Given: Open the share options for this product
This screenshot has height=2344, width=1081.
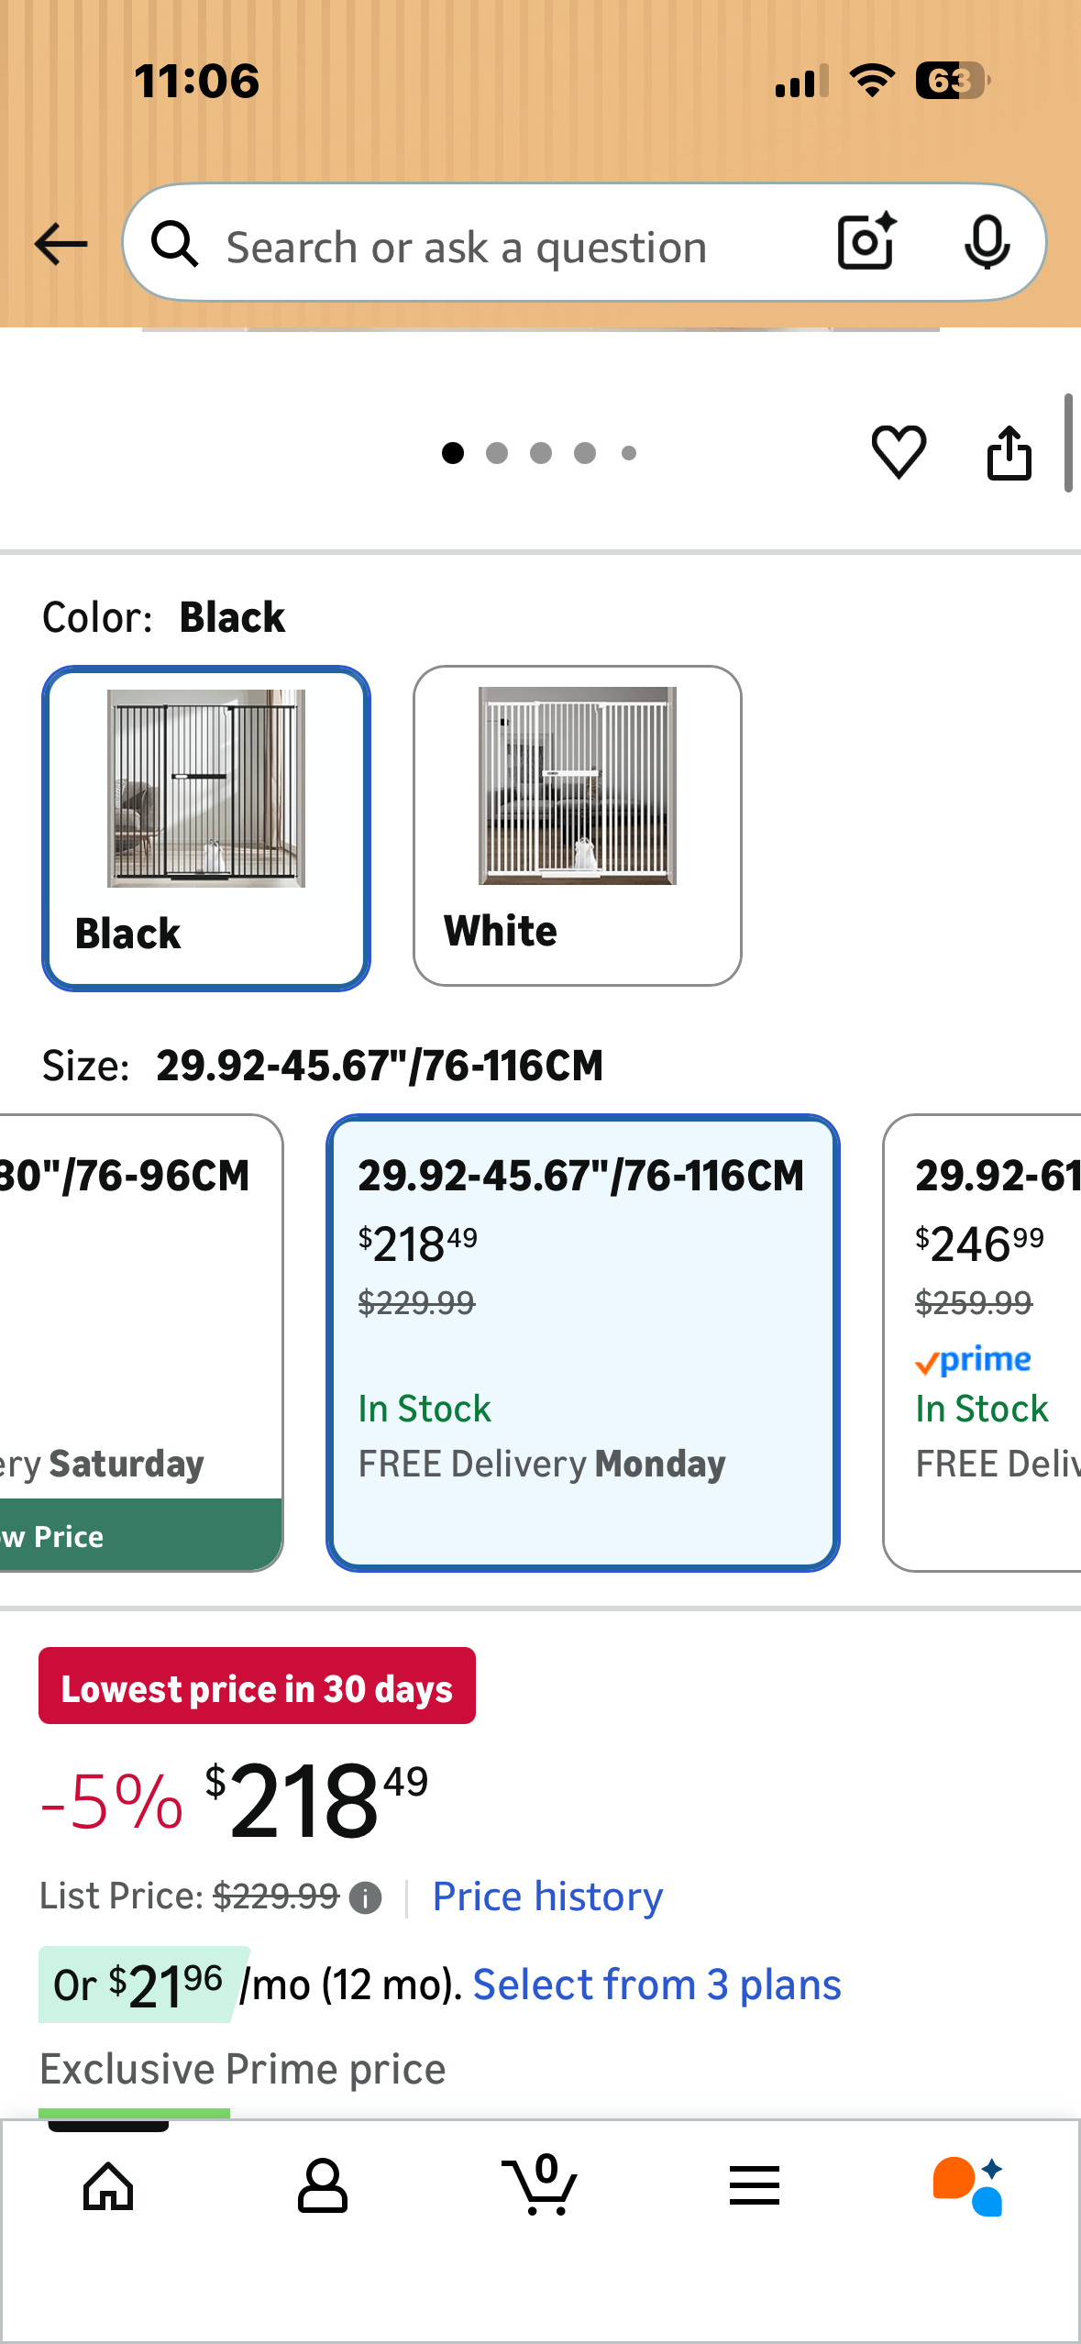Looking at the screenshot, I should 1009,451.
